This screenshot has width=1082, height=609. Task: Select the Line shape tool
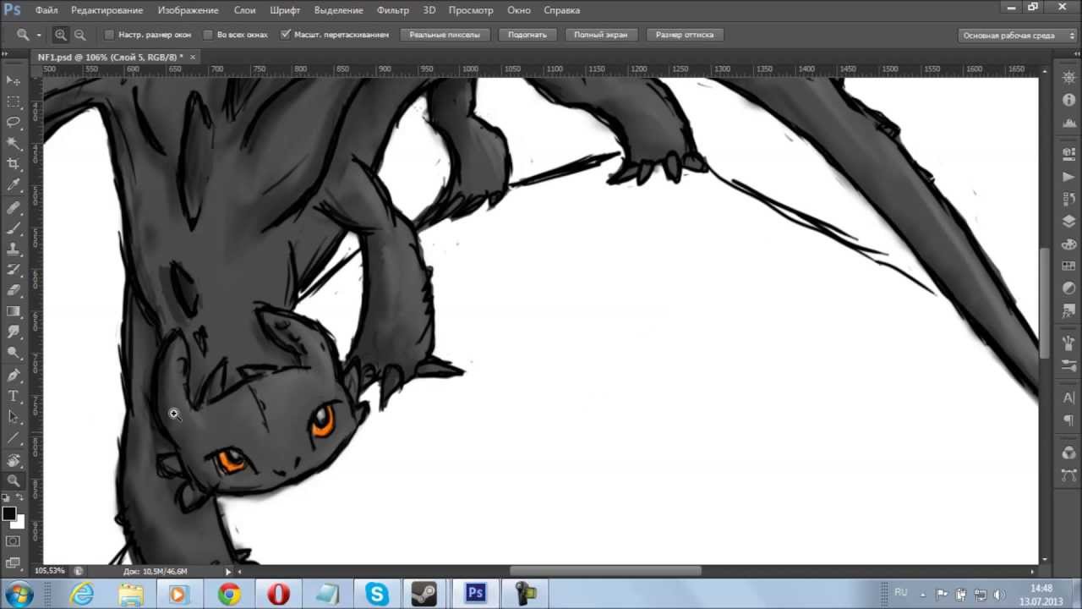tap(14, 438)
